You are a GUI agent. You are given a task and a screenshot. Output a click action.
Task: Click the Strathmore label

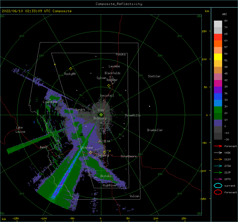129,156
